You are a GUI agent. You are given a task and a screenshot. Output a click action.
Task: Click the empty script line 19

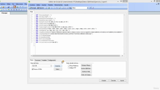(79, 45)
